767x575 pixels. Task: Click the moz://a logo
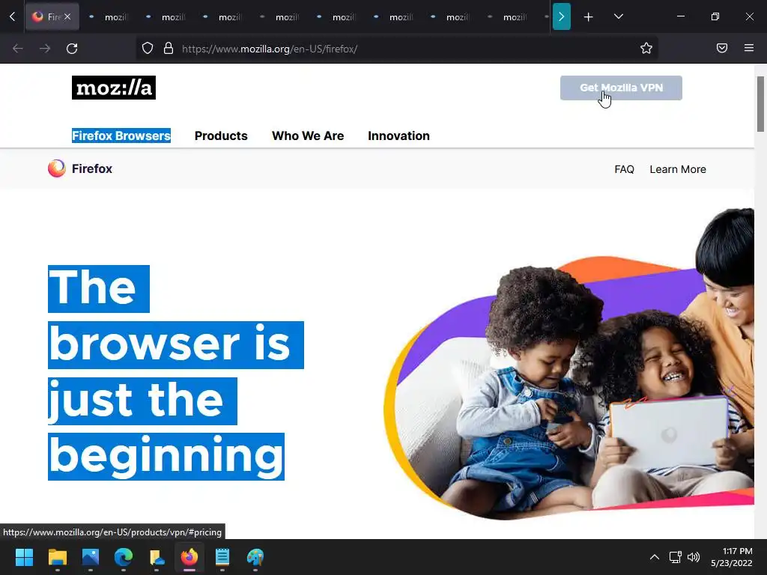(114, 88)
